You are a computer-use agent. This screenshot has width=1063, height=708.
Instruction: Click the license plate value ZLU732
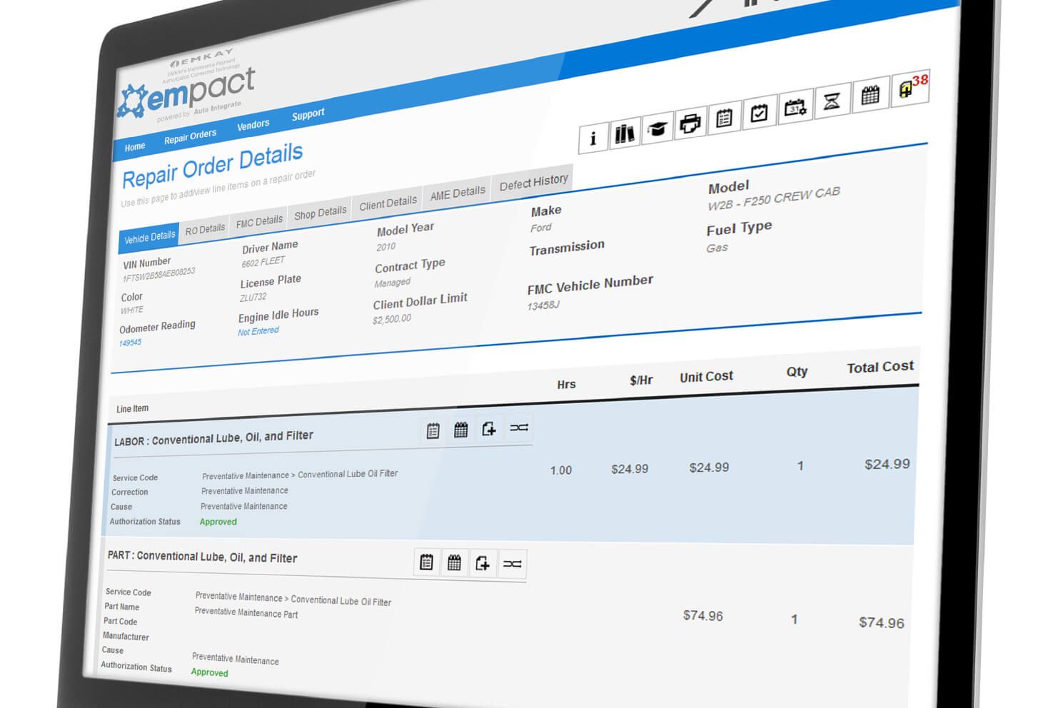[x=253, y=297]
